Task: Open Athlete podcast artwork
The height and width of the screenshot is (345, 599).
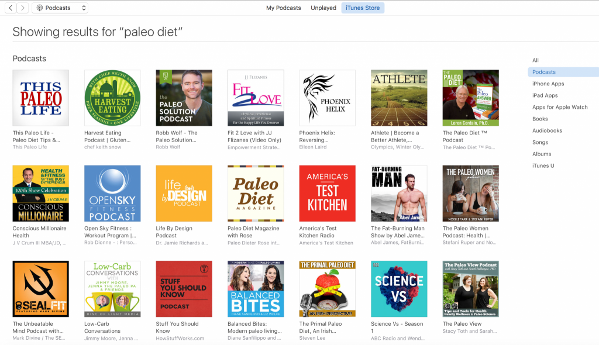Action: click(399, 98)
